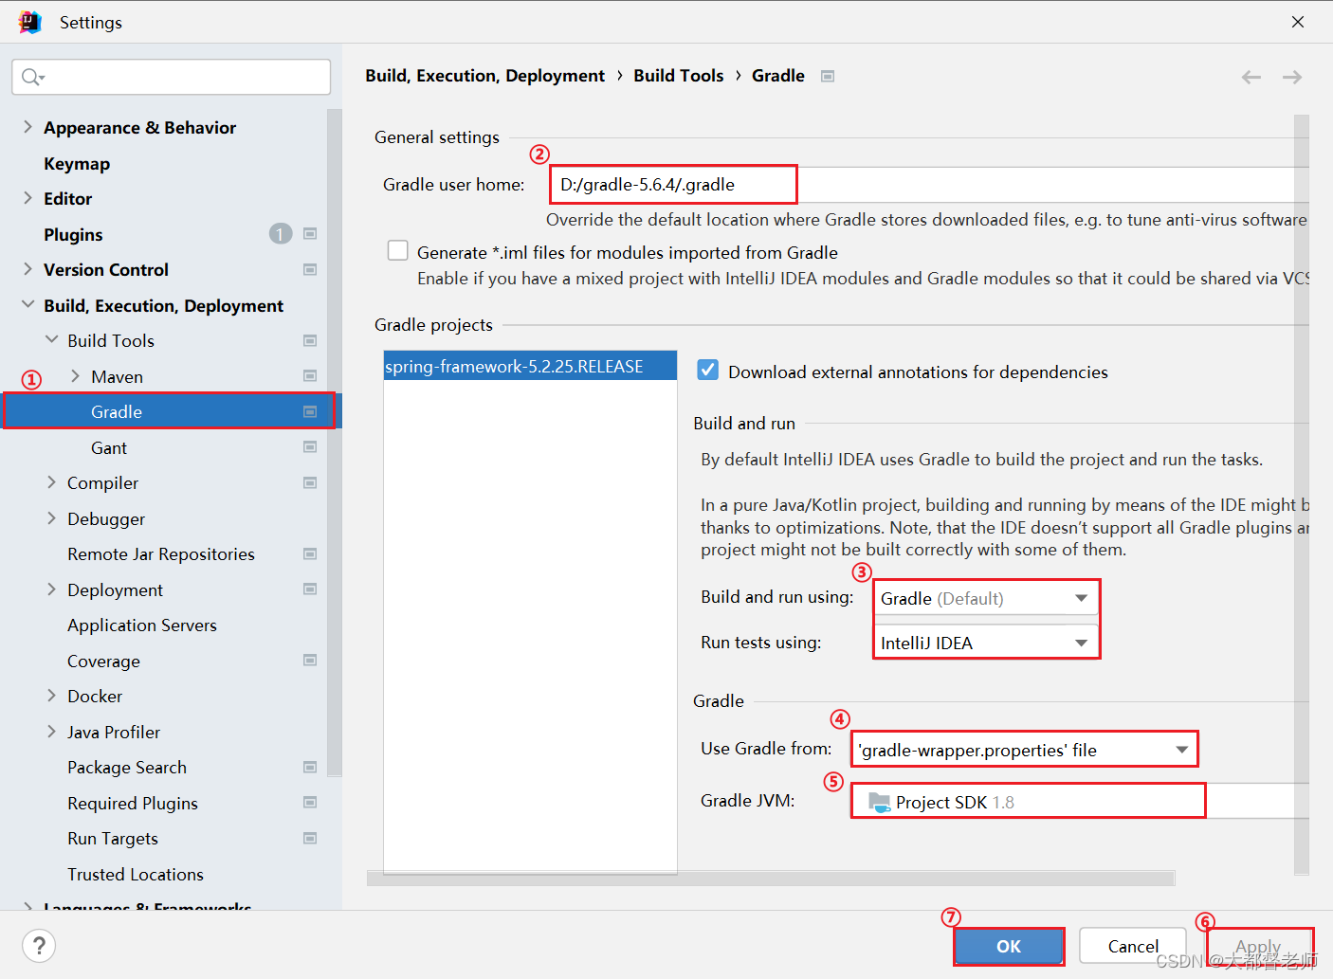The image size is (1333, 979).
Task: Click the project-level icon beside Build Tools
Action: [x=309, y=340]
